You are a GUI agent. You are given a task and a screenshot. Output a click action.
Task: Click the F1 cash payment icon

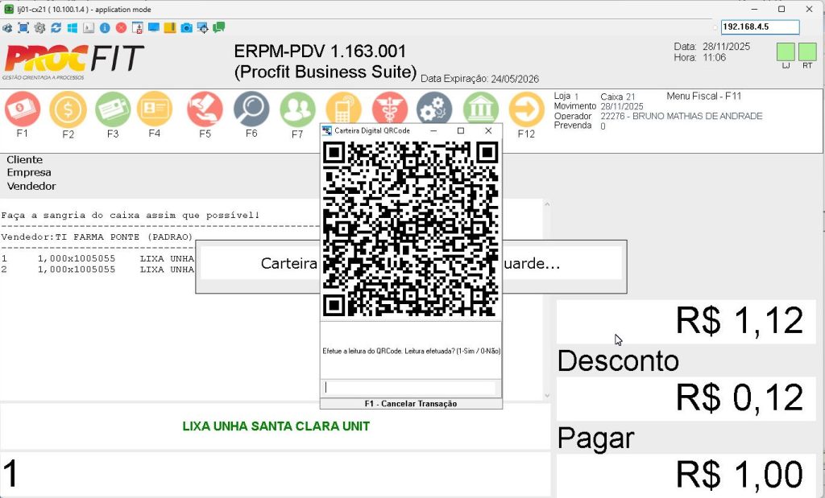23,109
